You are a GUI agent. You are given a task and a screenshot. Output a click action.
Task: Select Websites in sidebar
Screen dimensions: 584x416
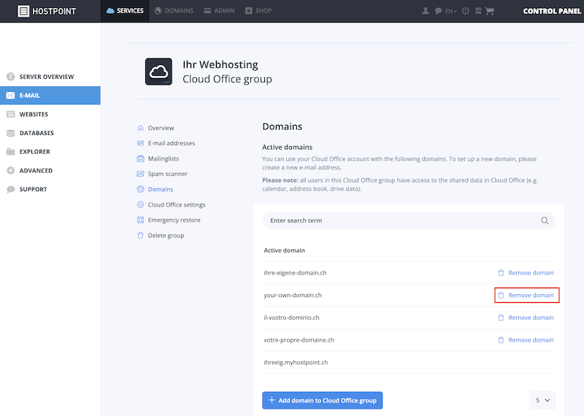[x=50, y=115]
